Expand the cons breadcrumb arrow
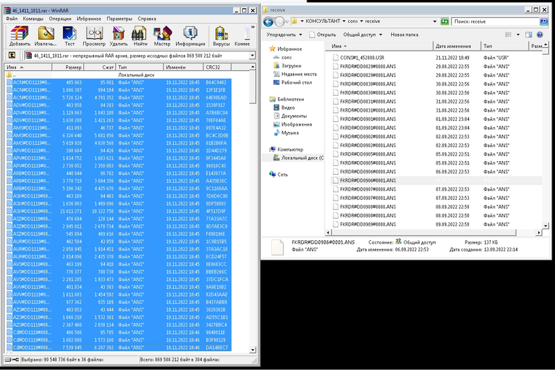 click(x=361, y=22)
